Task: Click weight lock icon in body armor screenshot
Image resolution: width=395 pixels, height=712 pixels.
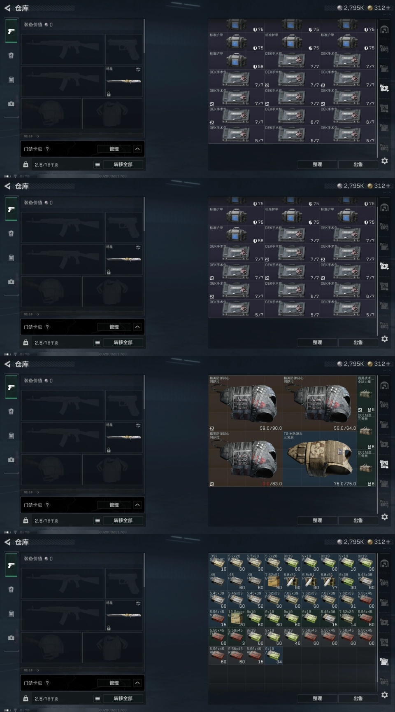Action: tap(26, 520)
